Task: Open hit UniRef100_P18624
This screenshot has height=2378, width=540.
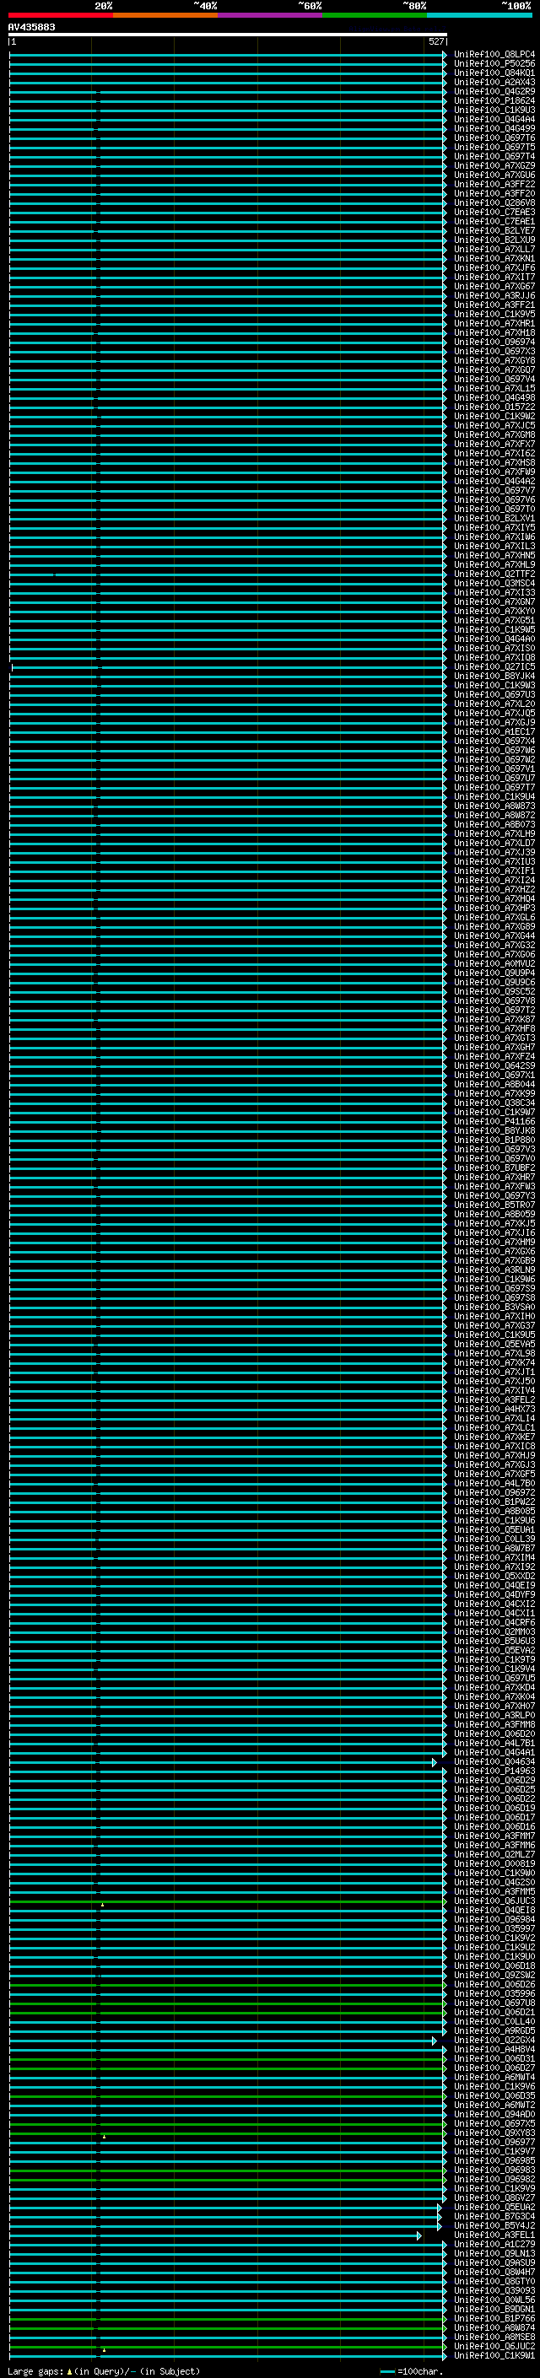Action: [494, 100]
